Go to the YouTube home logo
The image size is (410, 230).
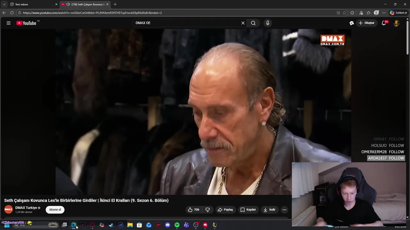point(26,23)
